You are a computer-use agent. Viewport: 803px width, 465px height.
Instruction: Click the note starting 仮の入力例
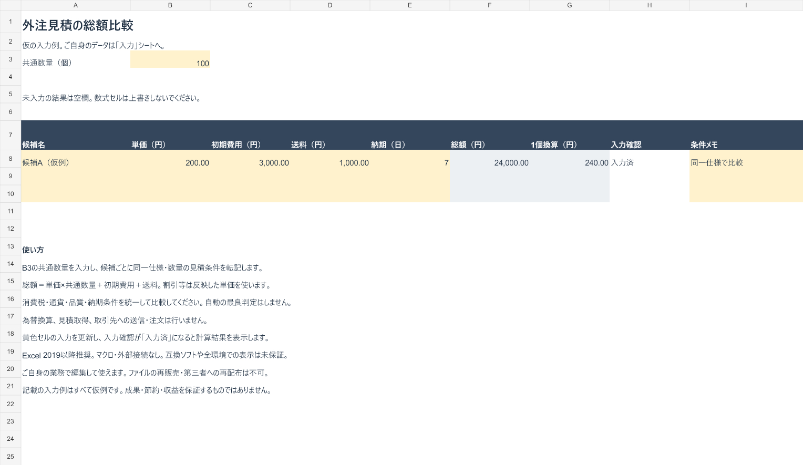click(94, 45)
